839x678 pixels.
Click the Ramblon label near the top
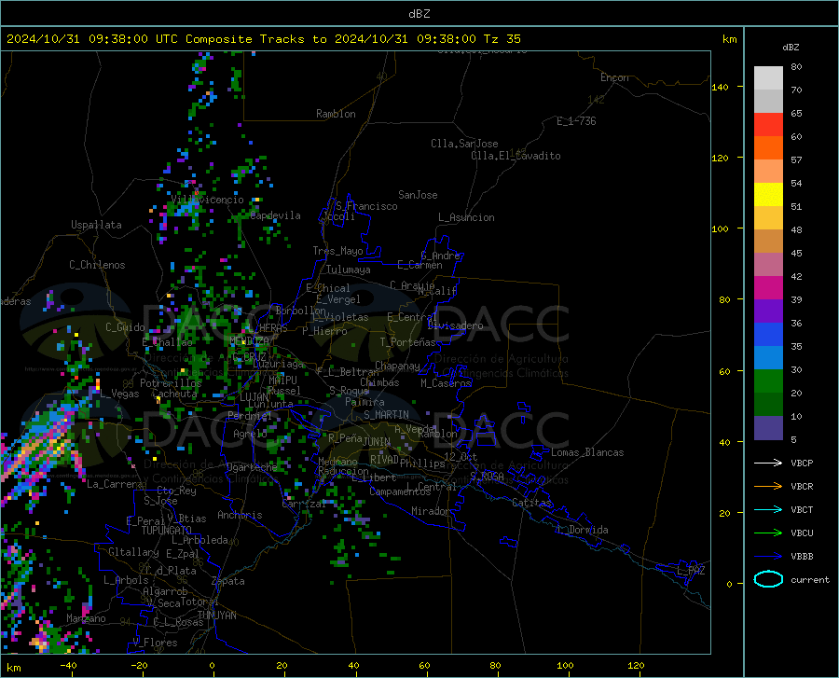tap(336, 114)
